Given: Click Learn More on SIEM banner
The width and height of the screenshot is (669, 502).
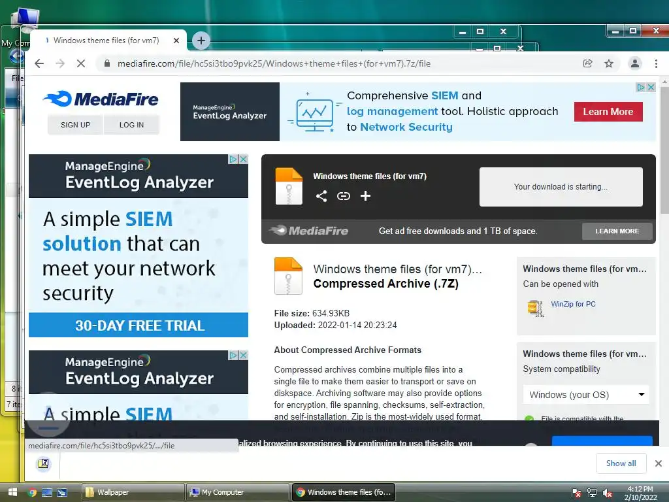Looking at the screenshot, I should 608,112.
